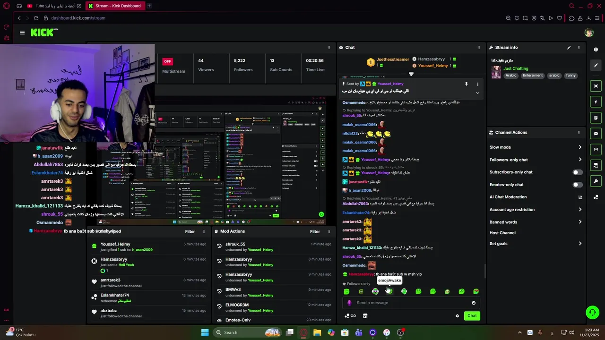Collapse top gifters leaderboard arrow

(411, 74)
